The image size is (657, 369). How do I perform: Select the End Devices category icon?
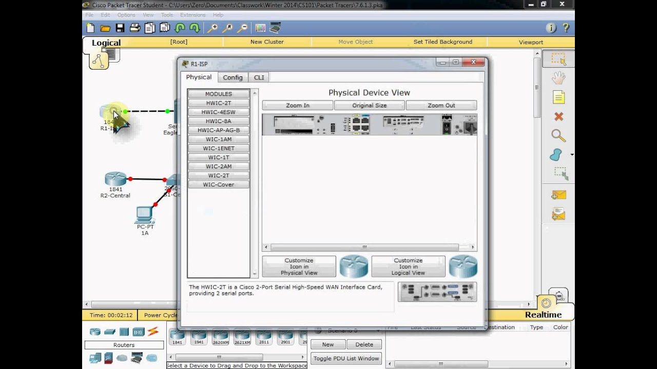pyautogui.click(x=95, y=358)
